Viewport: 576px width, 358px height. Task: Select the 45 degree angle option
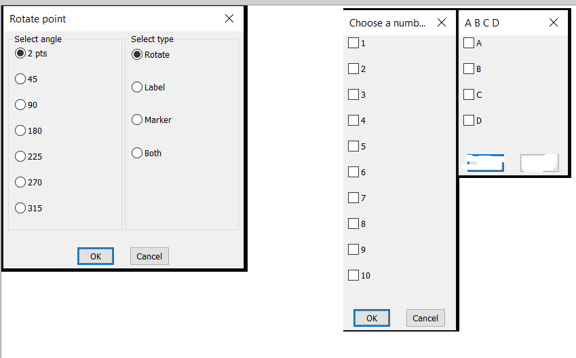tap(20, 79)
